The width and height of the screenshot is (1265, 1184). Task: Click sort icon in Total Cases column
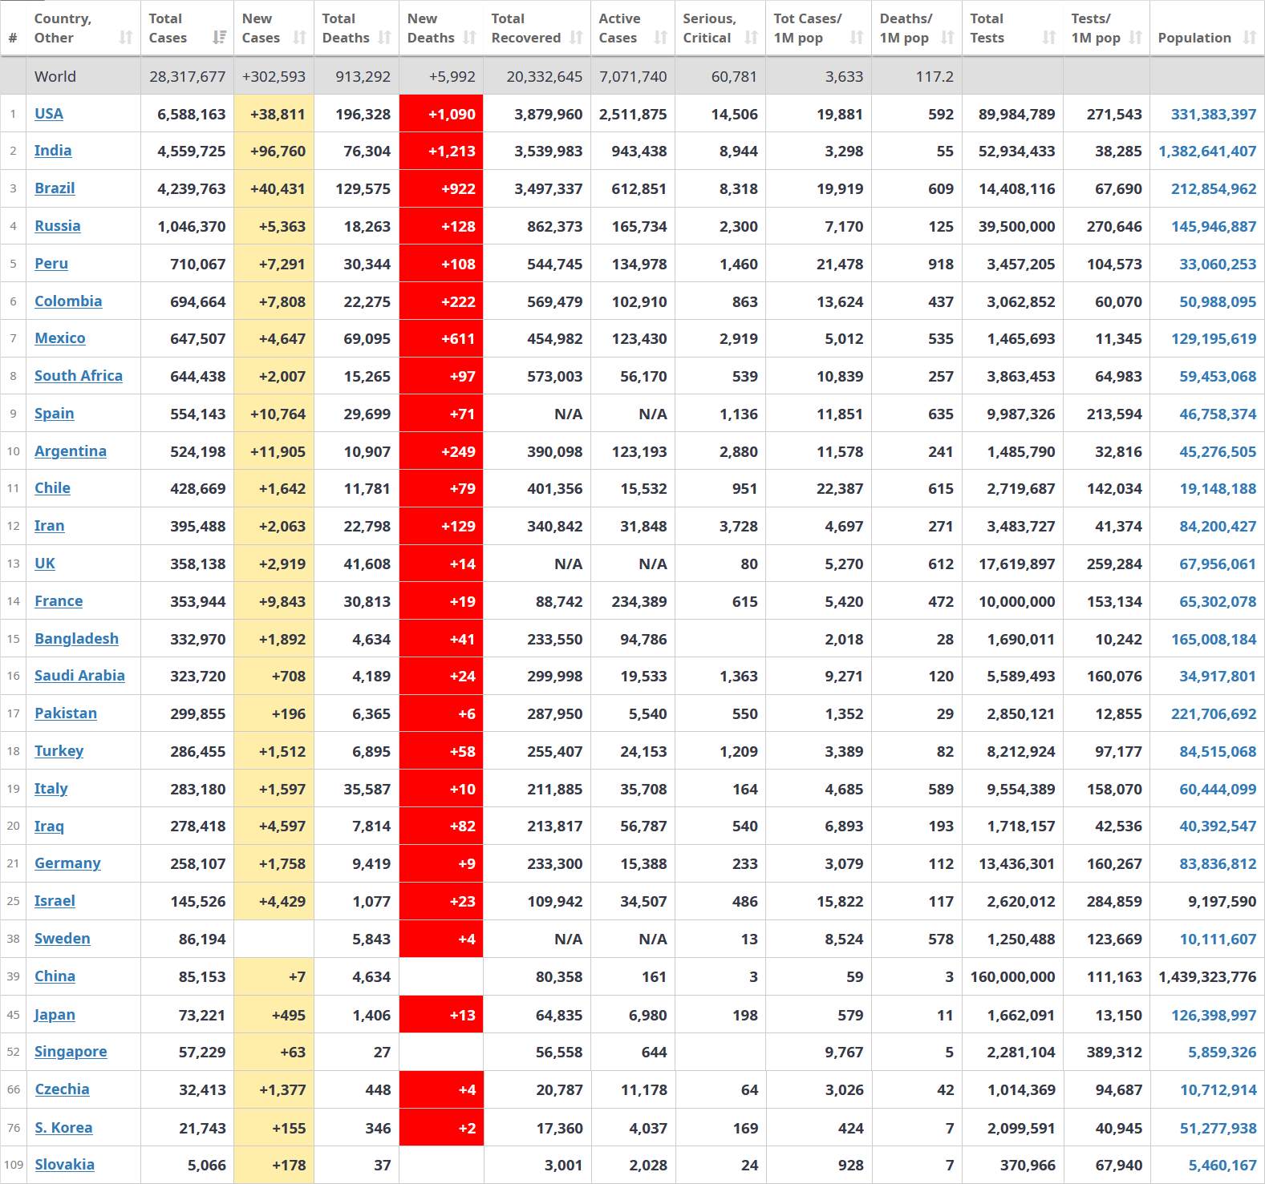219,38
